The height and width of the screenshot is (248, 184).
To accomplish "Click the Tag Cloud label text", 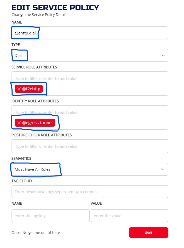I will [x=21, y=181].
